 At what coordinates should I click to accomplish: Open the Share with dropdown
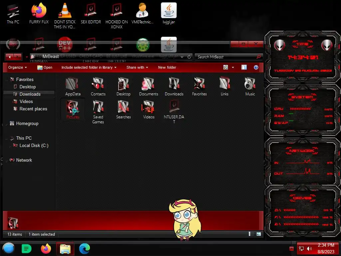coord(137,67)
